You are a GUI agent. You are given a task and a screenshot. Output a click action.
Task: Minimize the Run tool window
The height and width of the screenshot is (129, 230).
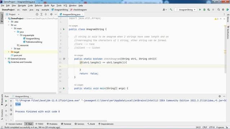(224, 96)
